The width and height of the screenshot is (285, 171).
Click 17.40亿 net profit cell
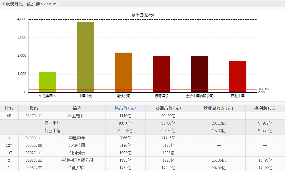click(x=265, y=168)
